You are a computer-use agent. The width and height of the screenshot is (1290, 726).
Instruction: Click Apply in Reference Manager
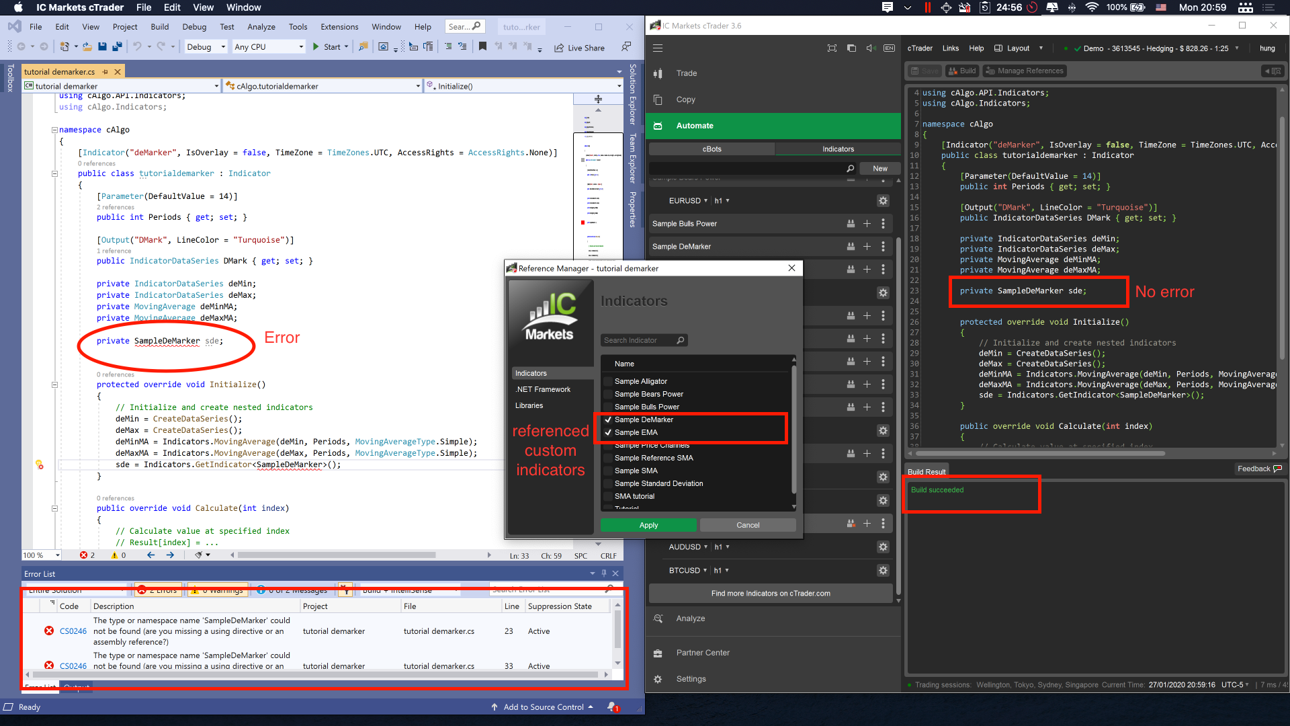pyautogui.click(x=648, y=525)
